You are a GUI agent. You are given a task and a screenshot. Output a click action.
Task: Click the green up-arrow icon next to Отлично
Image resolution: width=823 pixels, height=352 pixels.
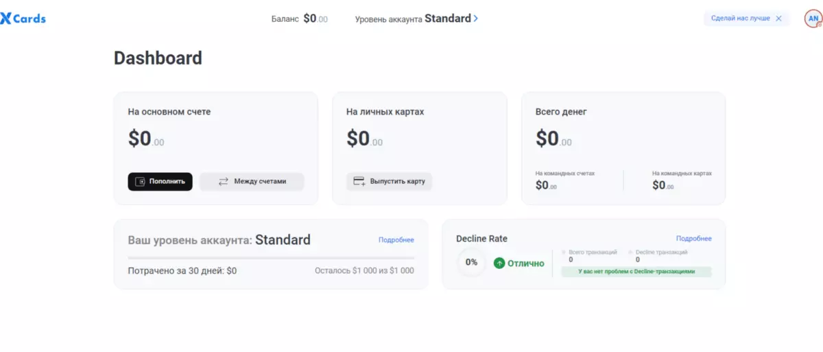click(499, 263)
